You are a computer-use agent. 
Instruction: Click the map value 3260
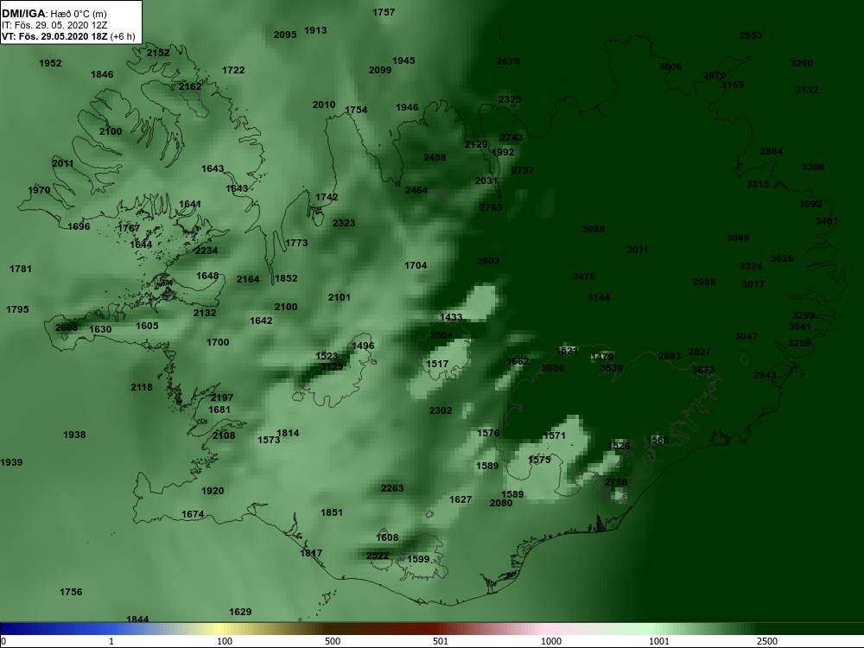[x=801, y=63]
